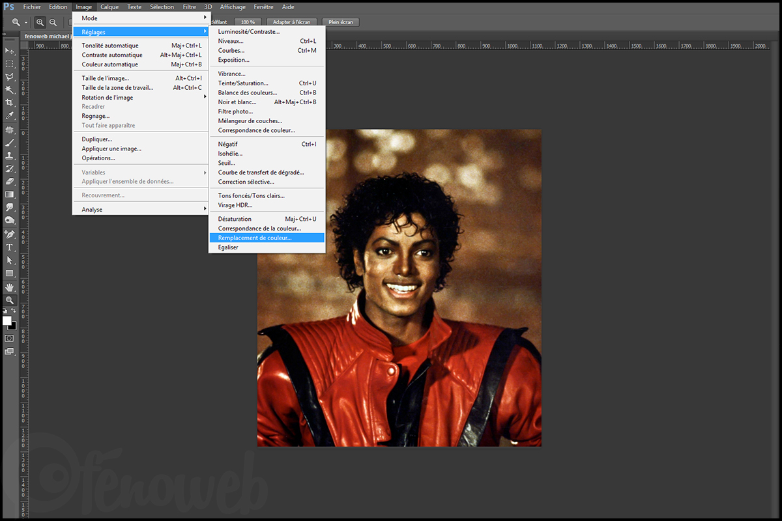Select the Eraser tool
The image size is (782, 521).
[10, 182]
